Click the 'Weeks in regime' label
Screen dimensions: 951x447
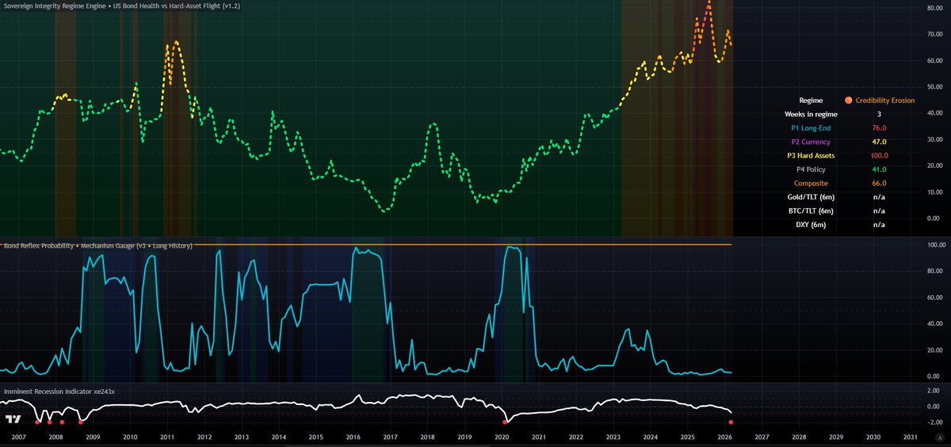point(809,115)
